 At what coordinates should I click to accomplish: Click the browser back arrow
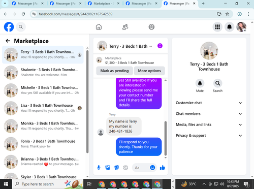click(x=6, y=14)
